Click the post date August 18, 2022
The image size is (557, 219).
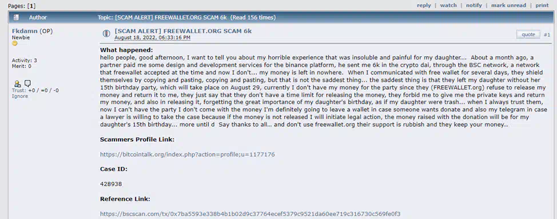point(152,37)
